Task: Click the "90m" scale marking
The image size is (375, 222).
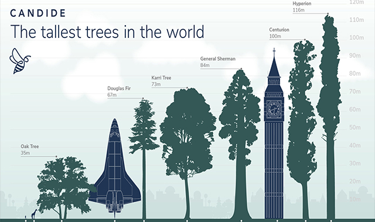Action: point(355,56)
